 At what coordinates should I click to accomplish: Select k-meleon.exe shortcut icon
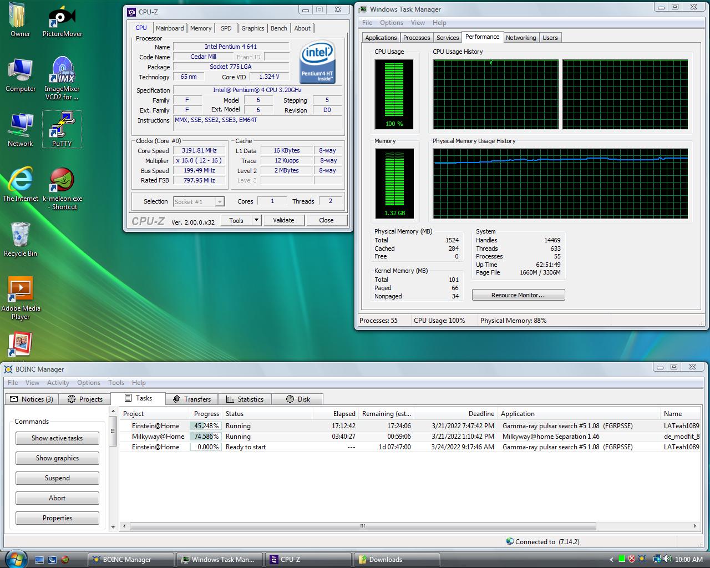62,189
